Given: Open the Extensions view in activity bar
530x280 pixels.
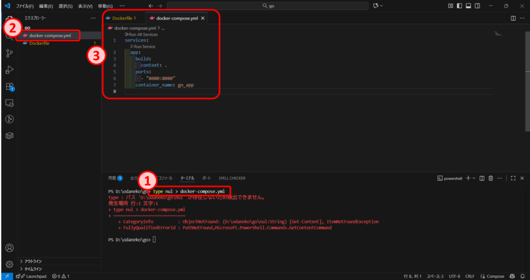Looking at the screenshot, I should 9,86.
